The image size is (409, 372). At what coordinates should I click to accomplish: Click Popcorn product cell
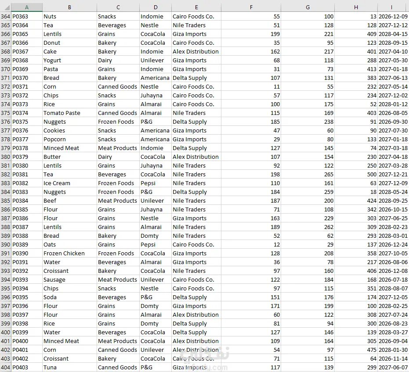pos(69,139)
